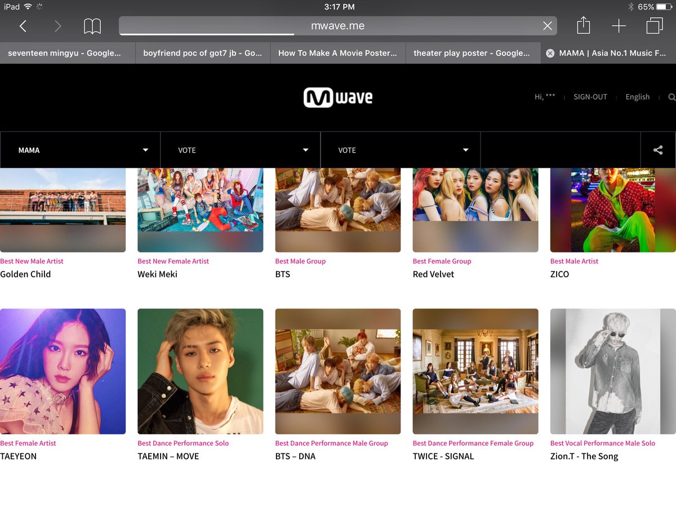Open Best Female Artist category link

point(28,443)
